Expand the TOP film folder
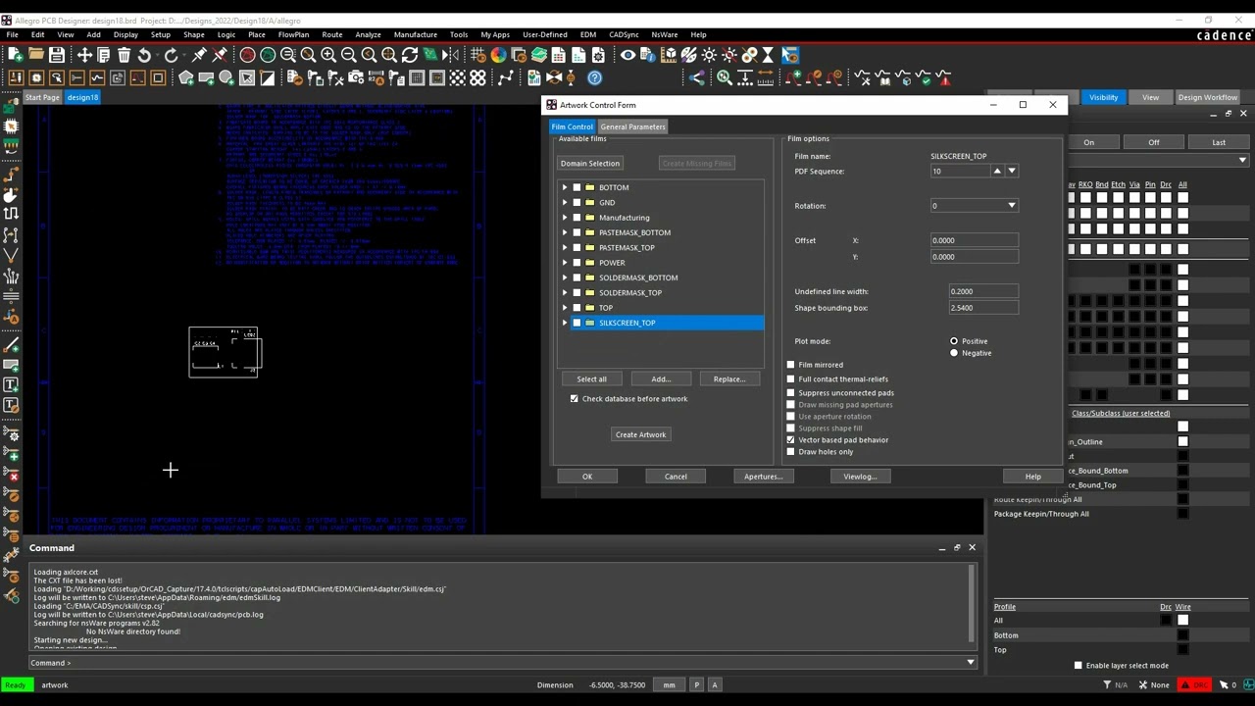 coord(565,308)
